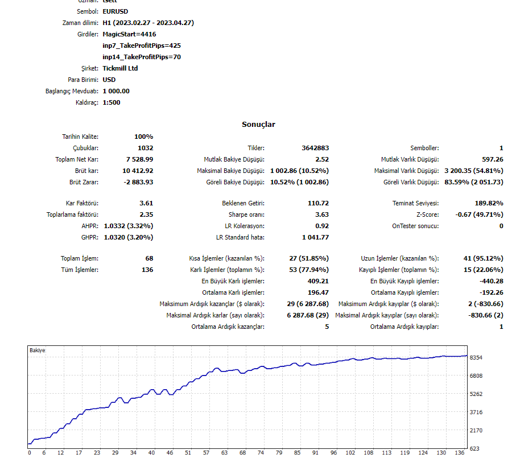This screenshot has height=458, width=516.
Task: Click Maksimum Ardışık kazançlar value 29 (6 287.68)
Action: pos(308,304)
